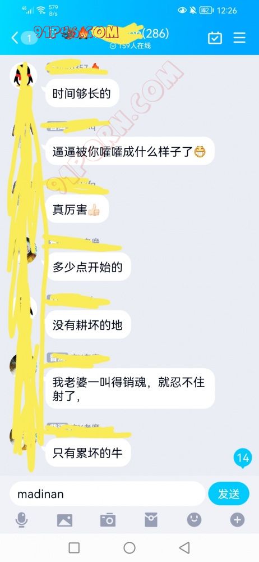259x562 pixels.
Task: Tap the unread count badge near back arrow
Action: [x=29, y=38]
